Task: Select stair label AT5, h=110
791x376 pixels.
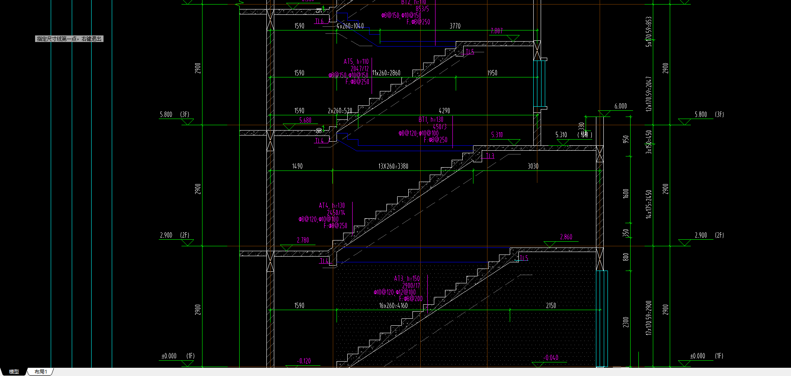Action: tap(356, 61)
